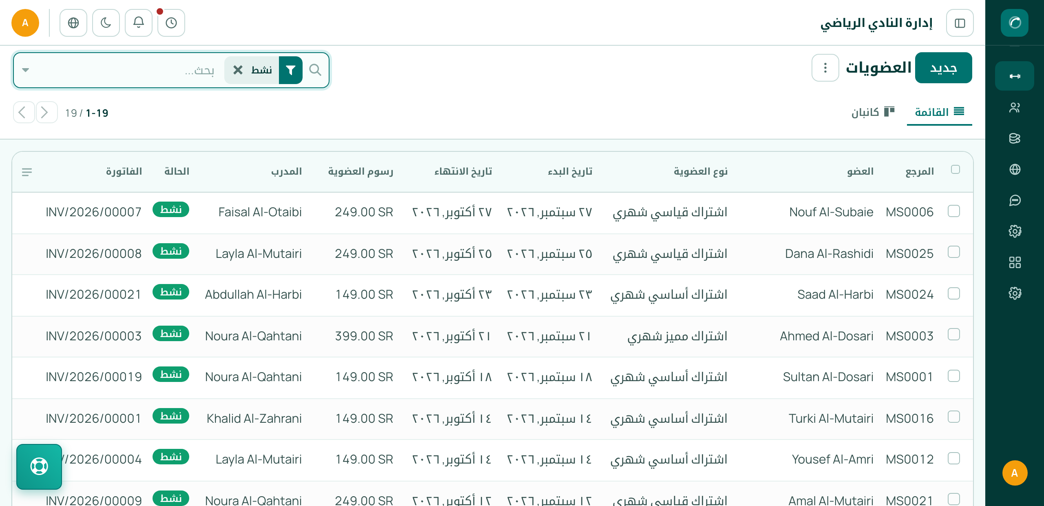Open the floating lifebuoy help button
The width and height of the screenshot is (1044, 506).
(x=39, y=466)
